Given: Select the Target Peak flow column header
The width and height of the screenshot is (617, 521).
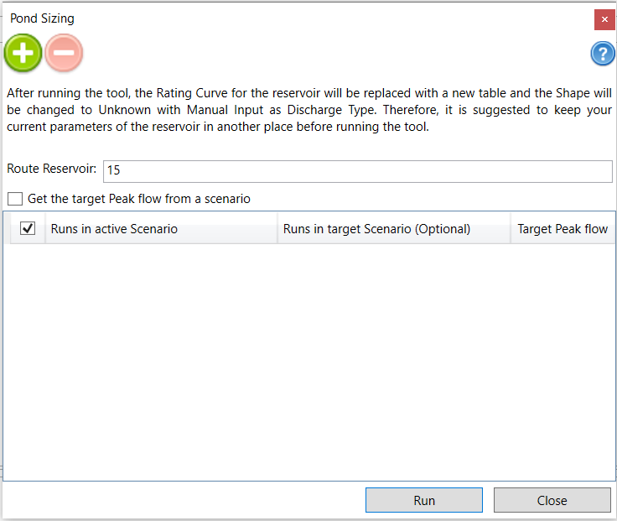Looking at the screenshot, I should [x=563, y=228].
